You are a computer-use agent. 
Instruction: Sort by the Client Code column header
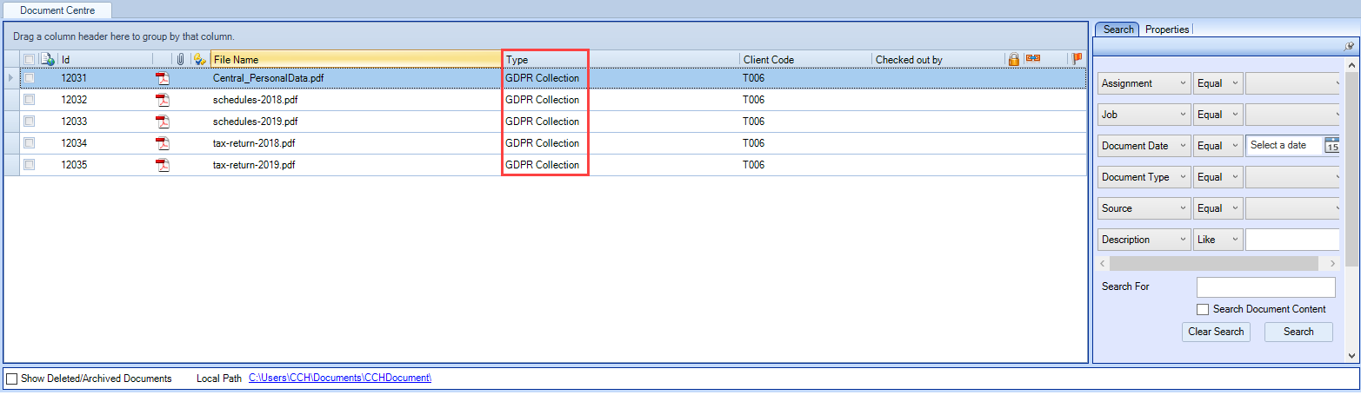click(x=805, y=59)
